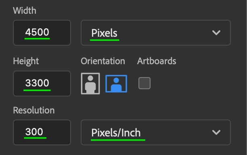Click the underlined Pixels/Inch text

[x=116, y=133]
